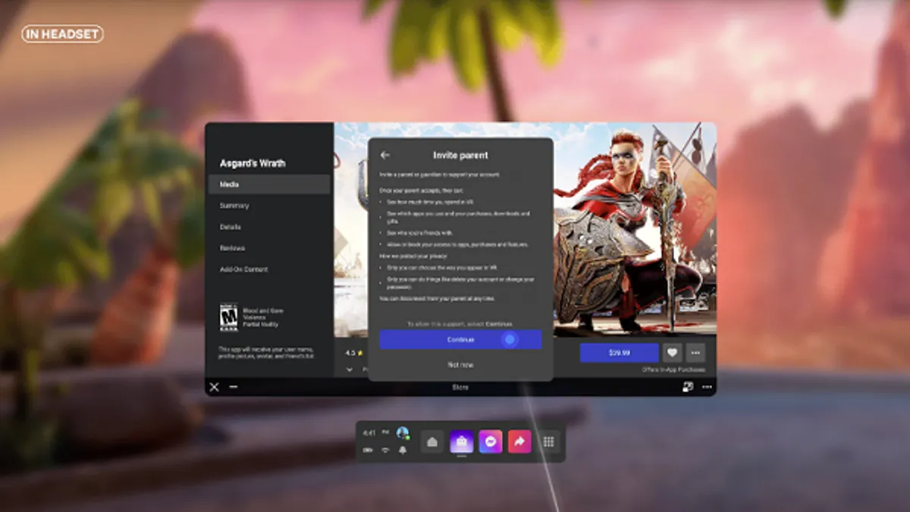This screenshot has height=512, width=910.
Task: Open more options next to wishlist heart
Action: click(x=695, y=353)
